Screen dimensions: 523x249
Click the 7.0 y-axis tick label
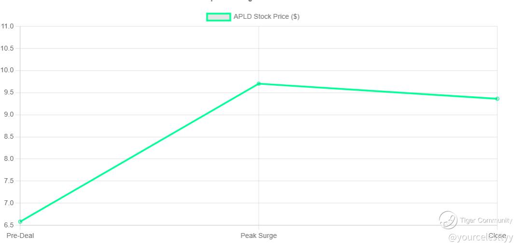tap(9, 203)
